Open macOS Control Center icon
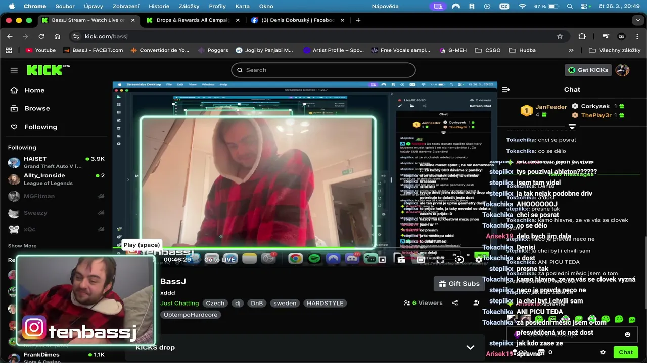The height and width of the screenshot is (363, 647). 585,6
